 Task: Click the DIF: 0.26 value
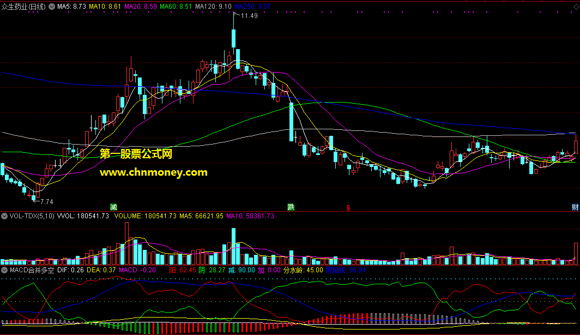70,270
